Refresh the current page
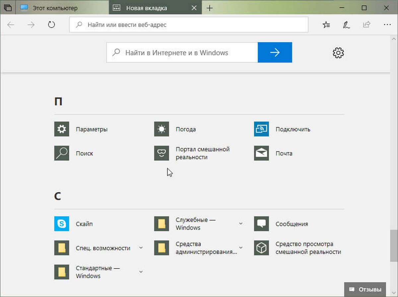 (51, 25)
